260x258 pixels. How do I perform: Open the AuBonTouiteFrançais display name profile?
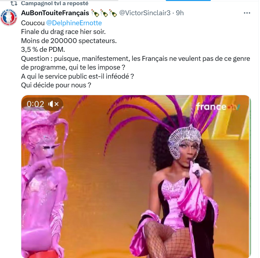(x=55, y=13)
